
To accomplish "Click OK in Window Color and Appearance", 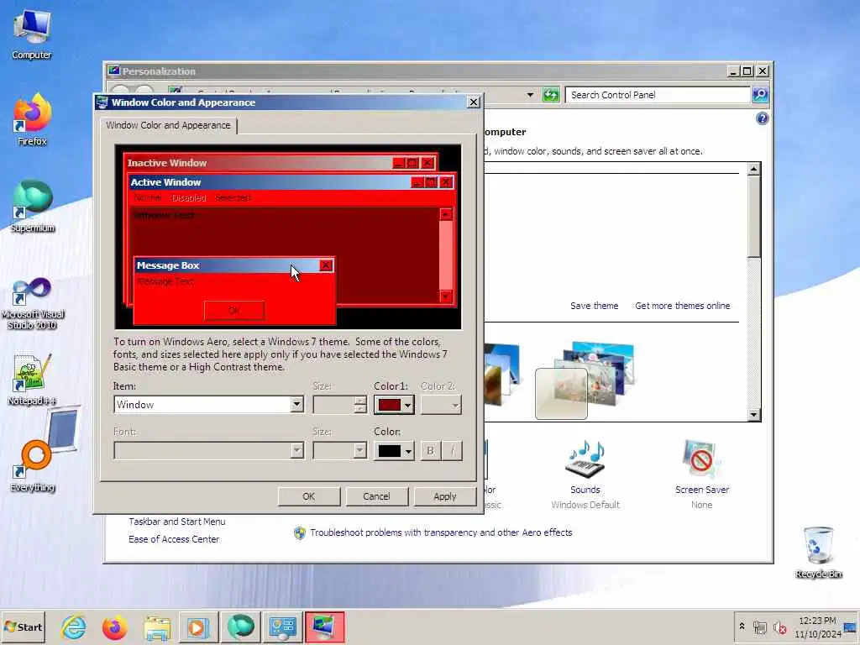I will pos(309,496).
